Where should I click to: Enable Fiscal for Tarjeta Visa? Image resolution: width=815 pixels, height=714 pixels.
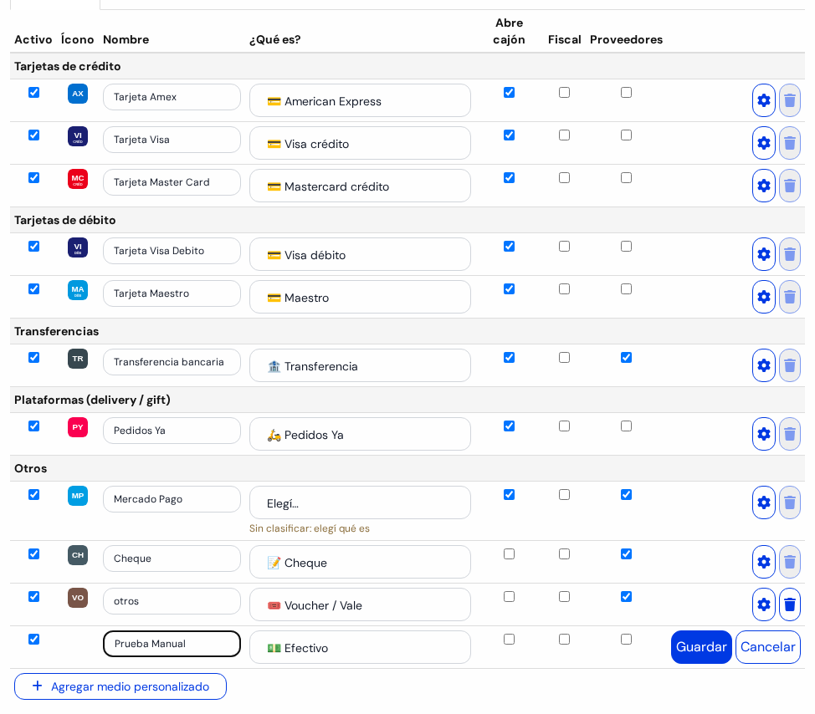pos(565,135)
